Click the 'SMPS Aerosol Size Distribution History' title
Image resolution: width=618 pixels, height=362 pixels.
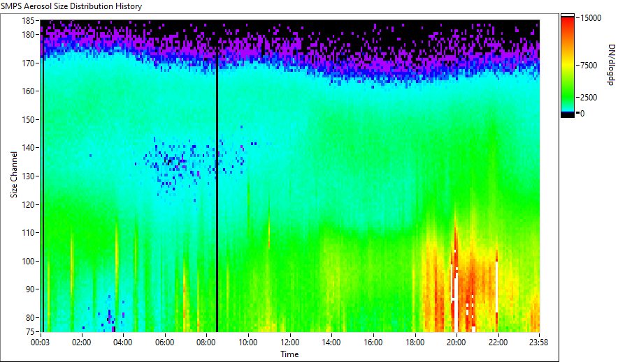click(x=71, y=6)
